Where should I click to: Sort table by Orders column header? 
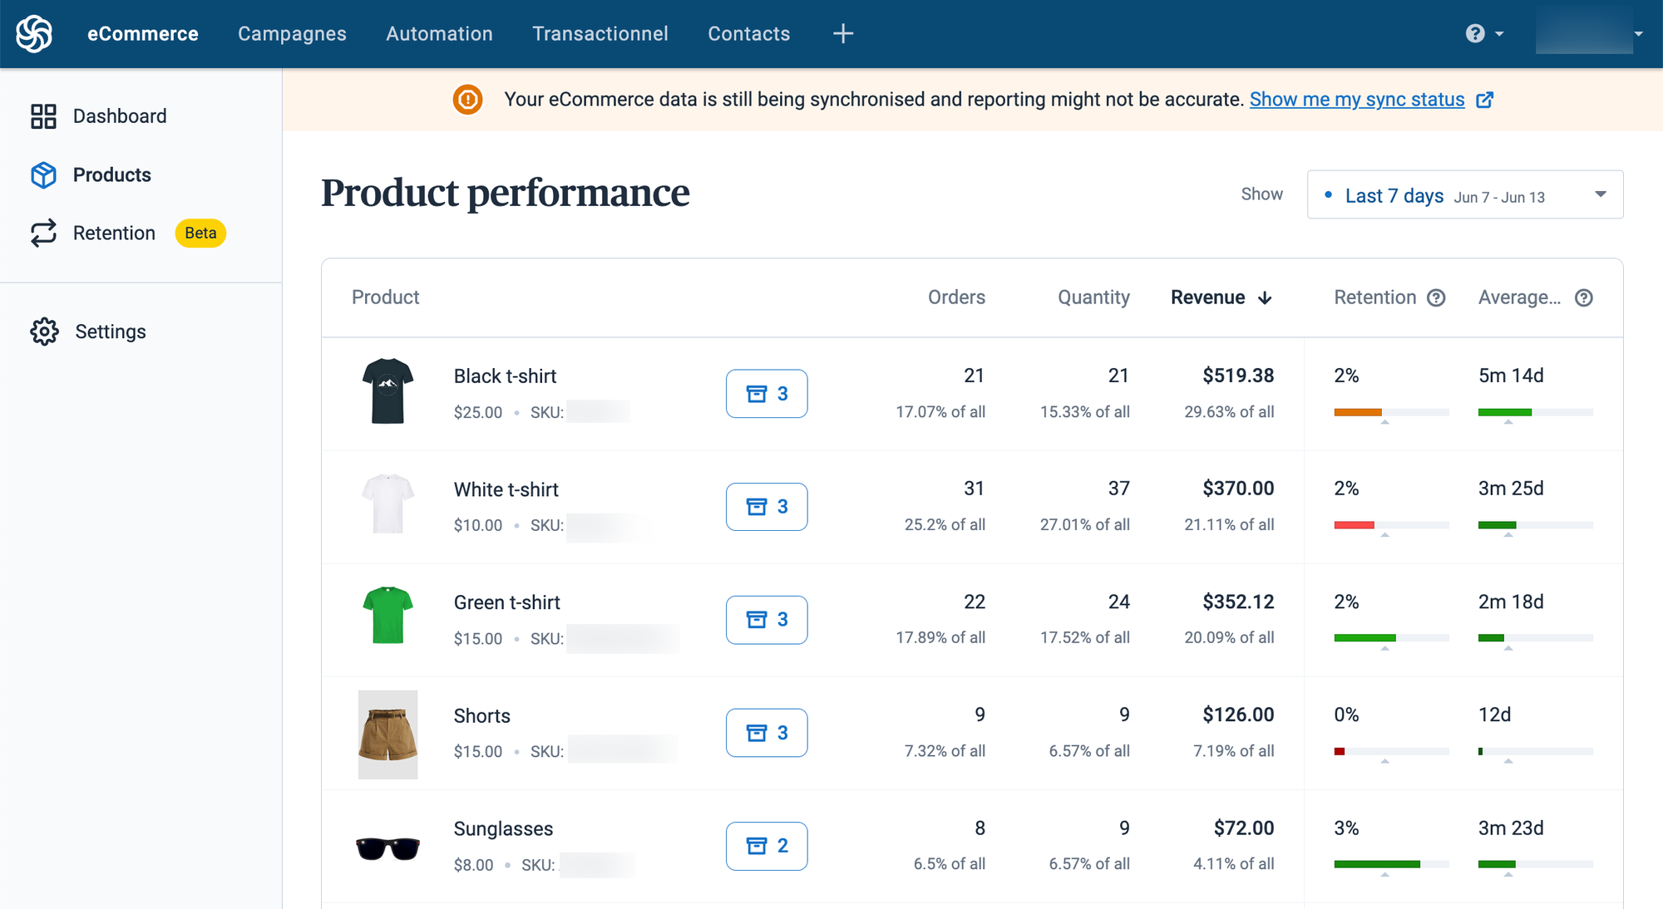pyautogui.click(x=956, y=297)
